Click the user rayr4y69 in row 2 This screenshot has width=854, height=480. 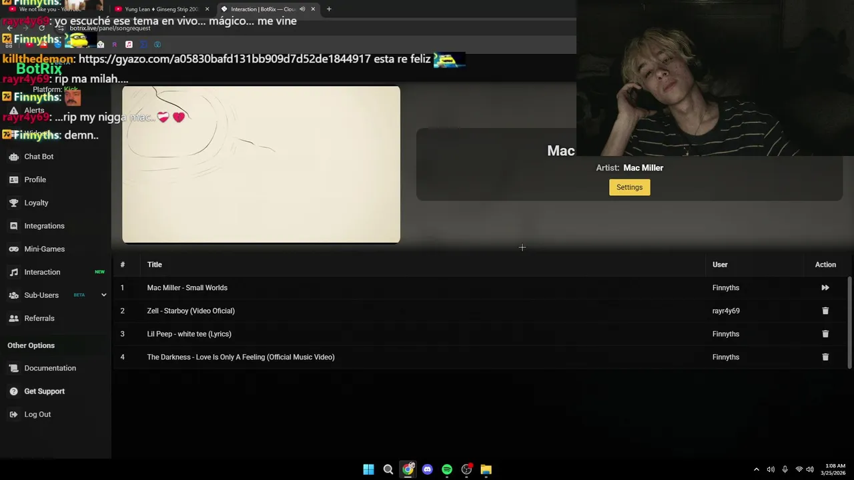point(726,311)
